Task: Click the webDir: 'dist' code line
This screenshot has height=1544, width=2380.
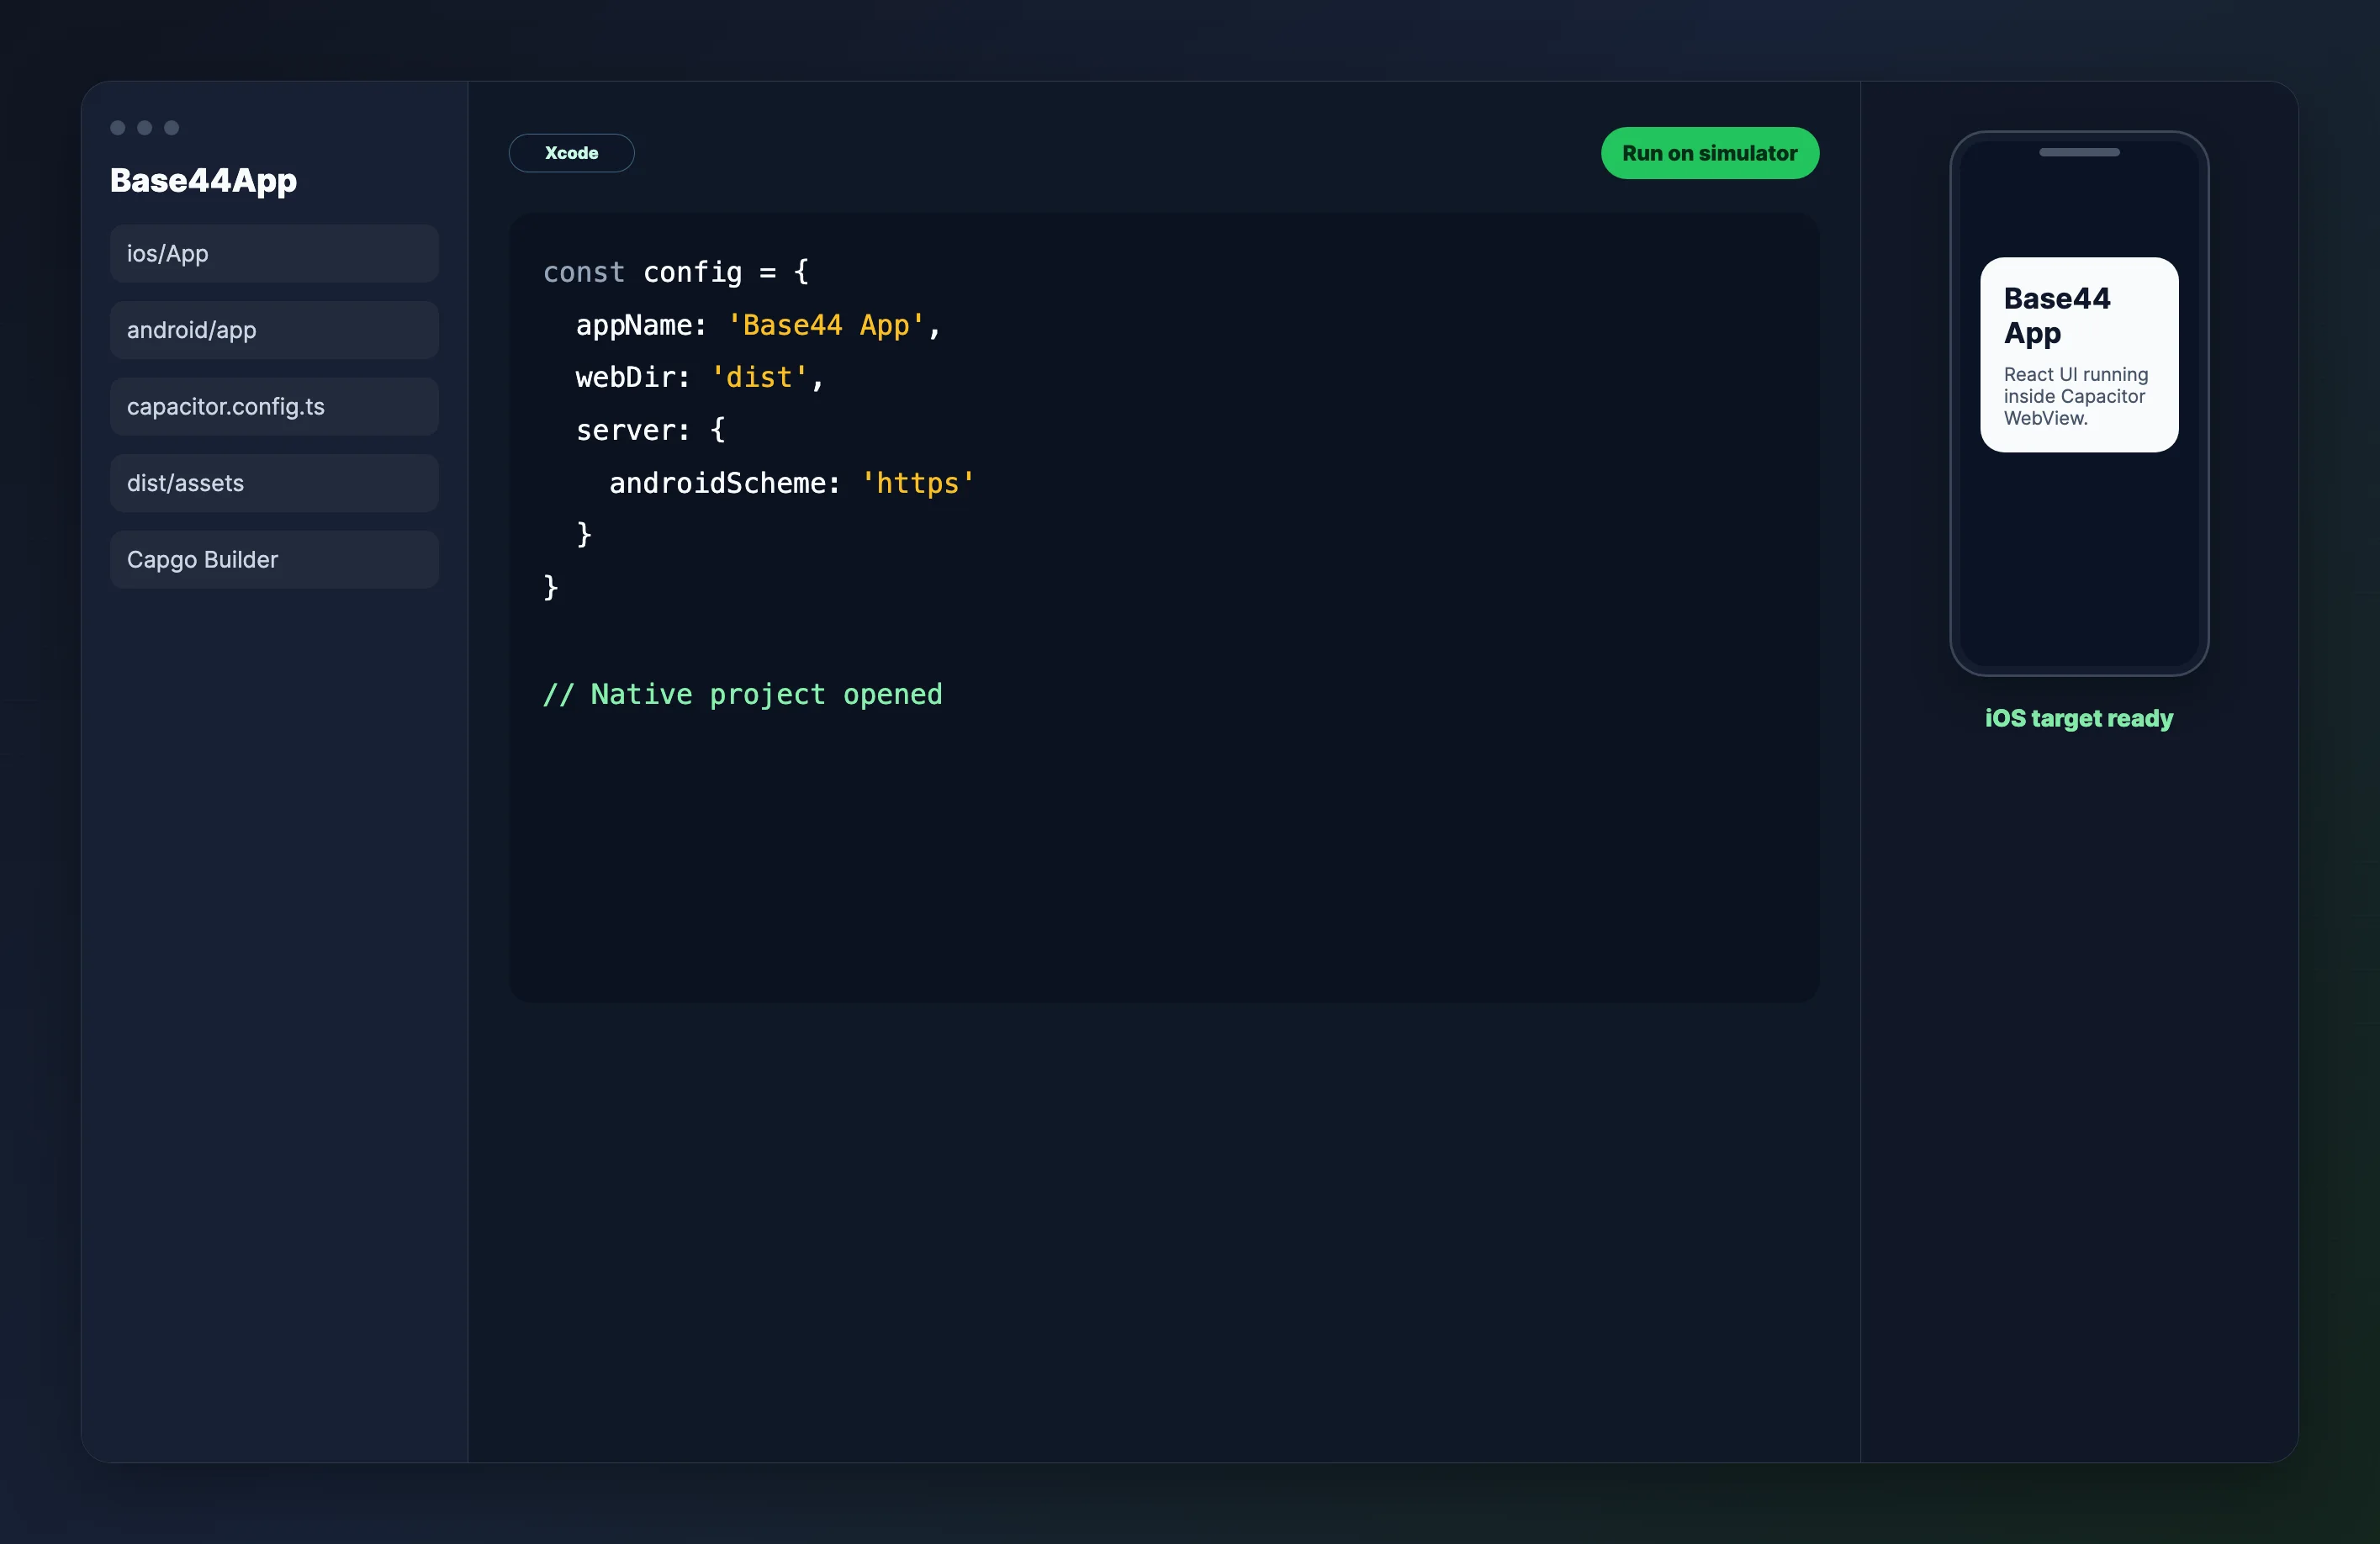Action: click(699, 378)
